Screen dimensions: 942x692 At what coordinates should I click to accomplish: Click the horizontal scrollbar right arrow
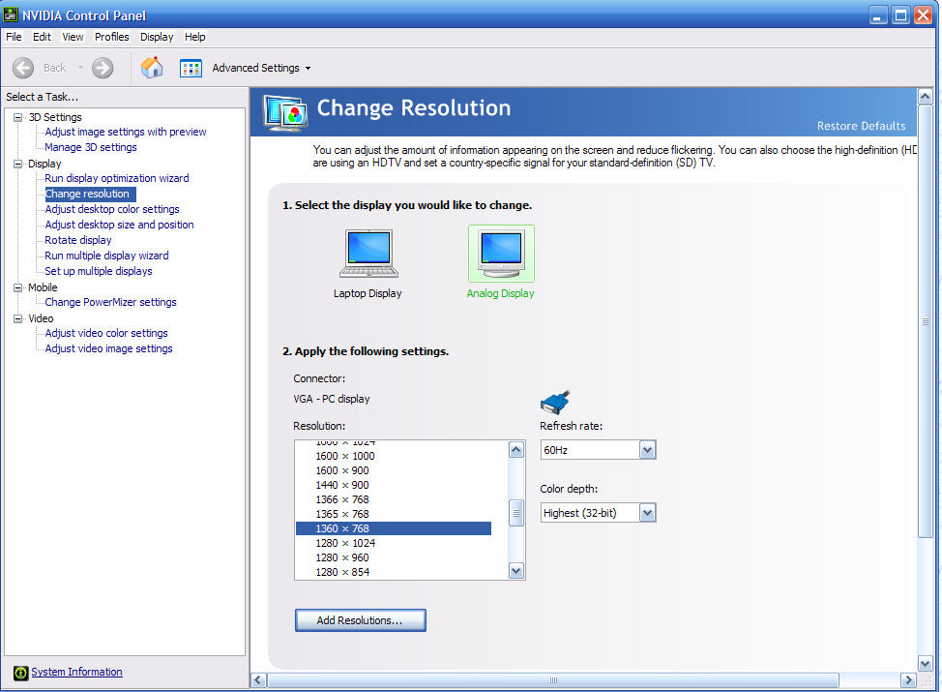tap(908, 680)
